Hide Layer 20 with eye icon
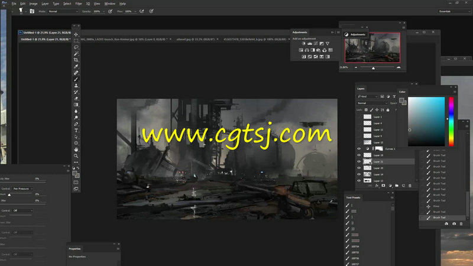473x266 pixels. click(359, 168)
